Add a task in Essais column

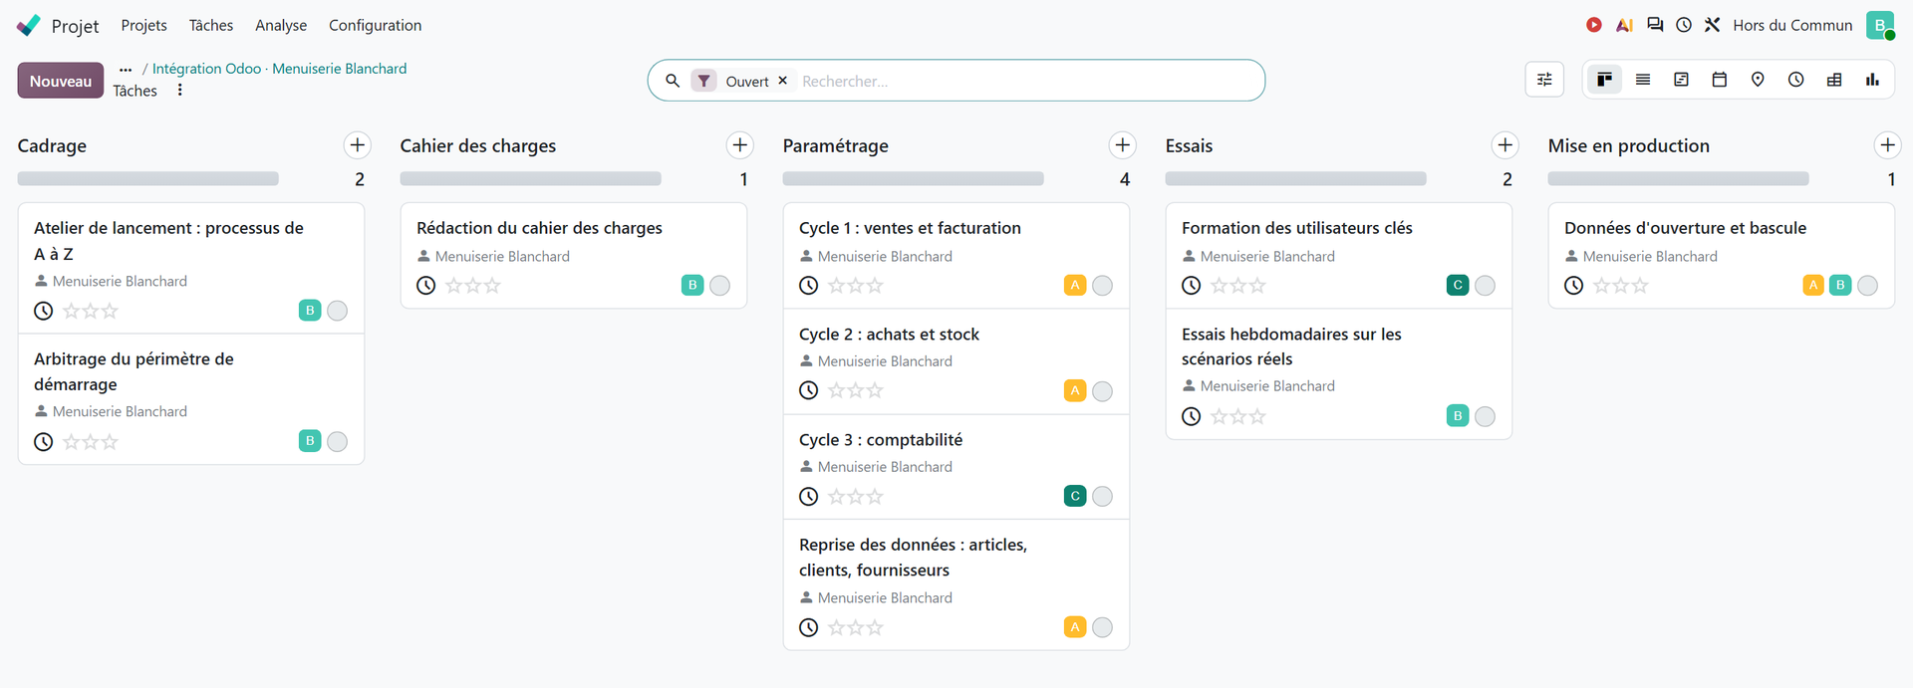(x=1504, y=145)
